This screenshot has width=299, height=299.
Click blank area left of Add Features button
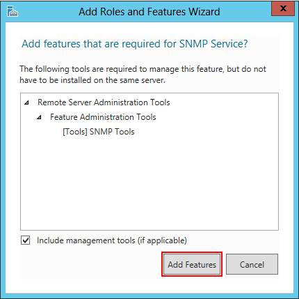coord(90,264)
